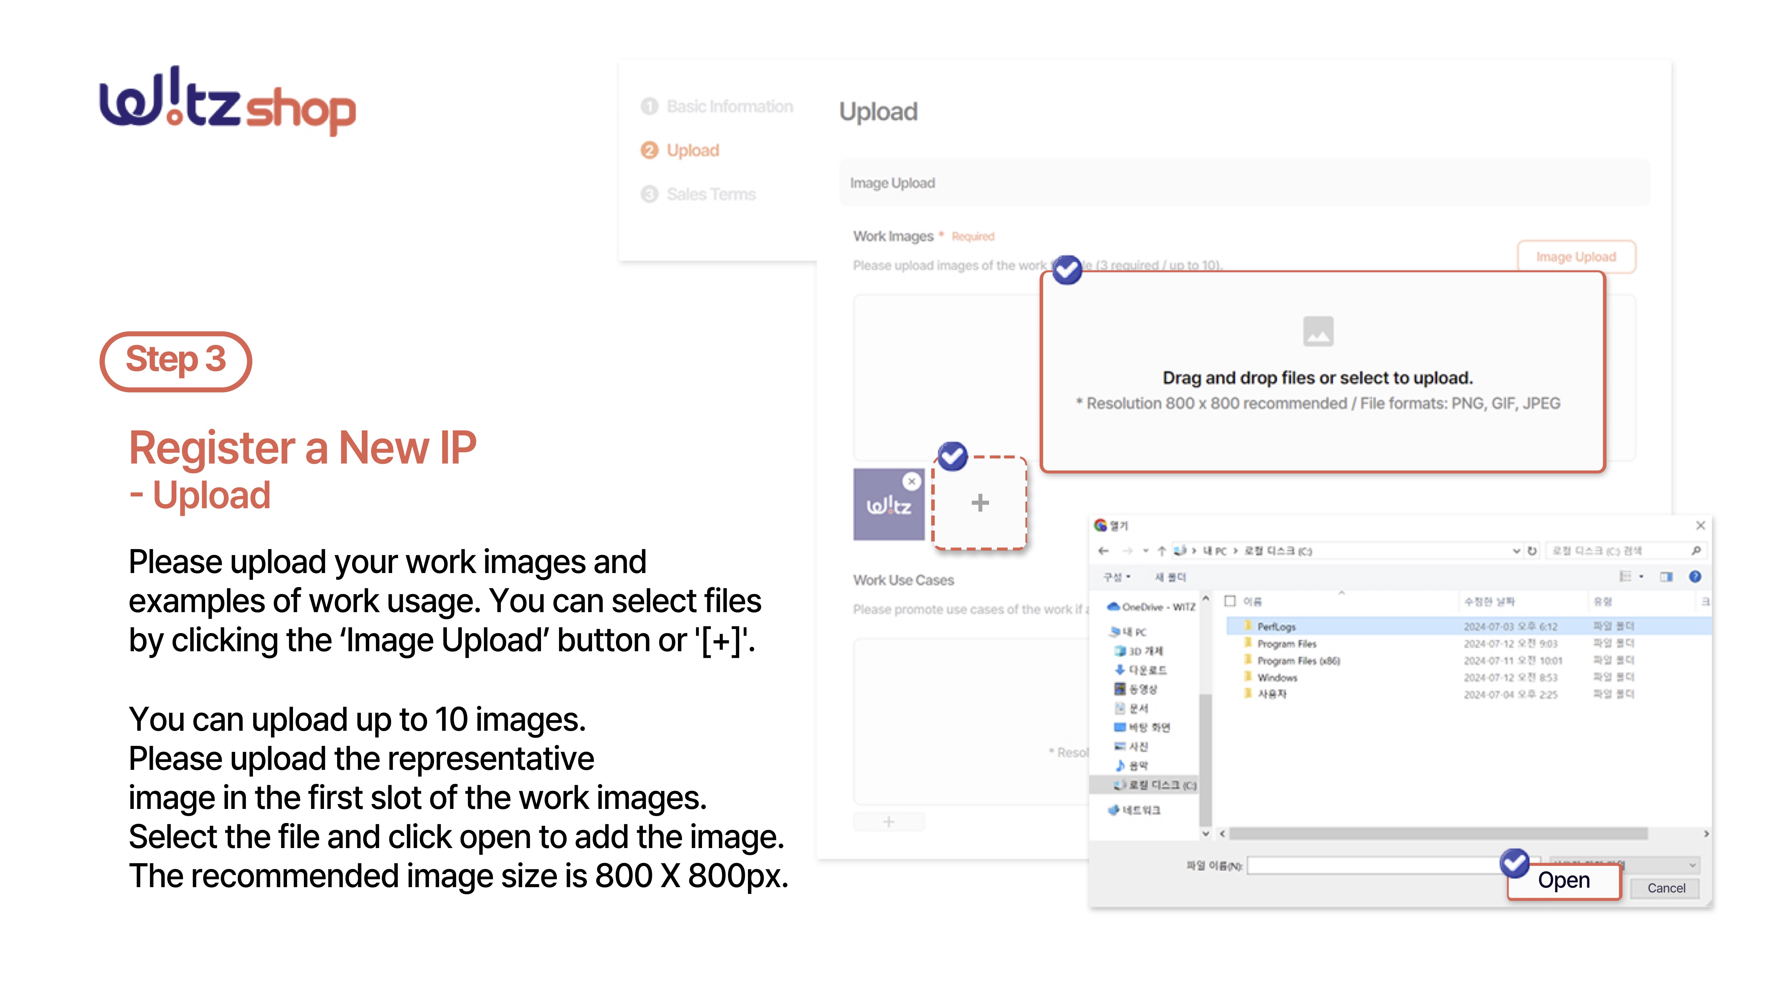Select the Upload step in sidebar
1777x1001 pixels.
coord(679,150)
